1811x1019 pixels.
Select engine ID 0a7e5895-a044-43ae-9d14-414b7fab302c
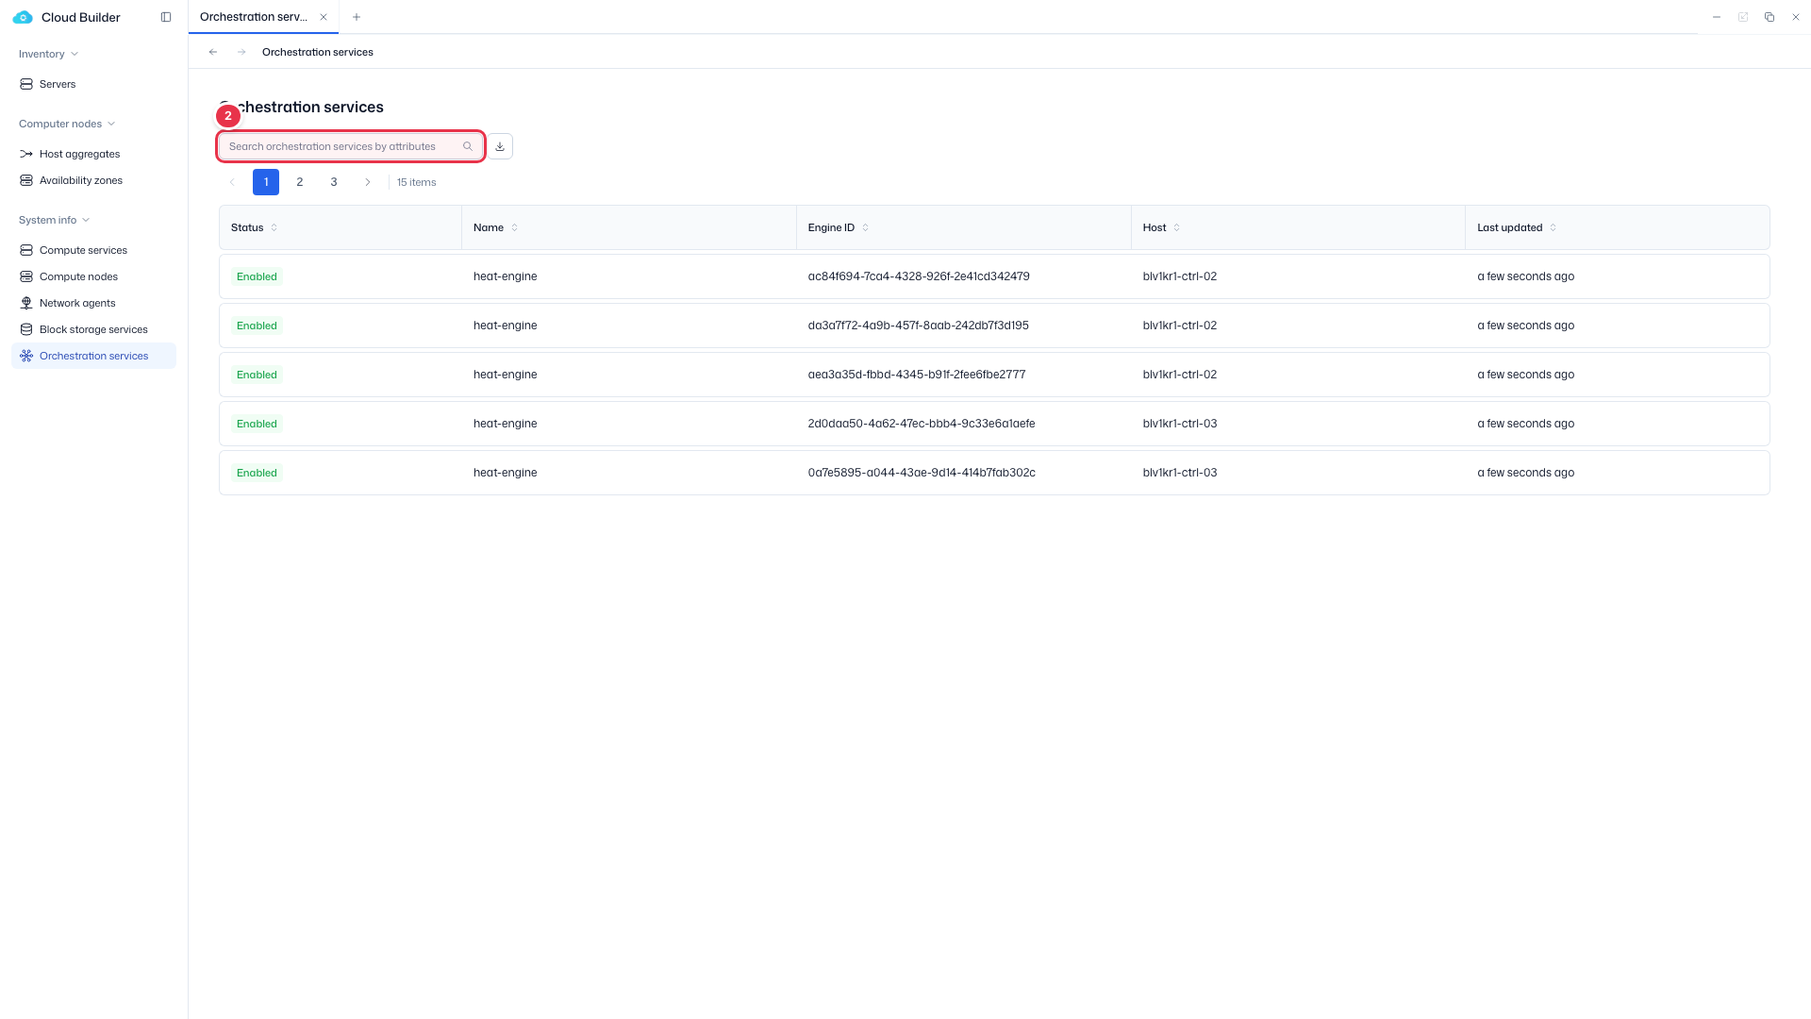tap(922, 473)
